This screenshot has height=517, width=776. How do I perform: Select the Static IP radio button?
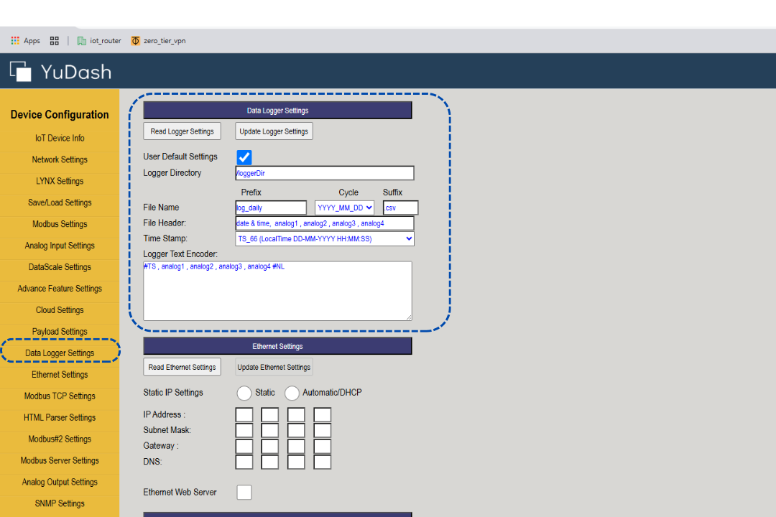pos(244,393)
